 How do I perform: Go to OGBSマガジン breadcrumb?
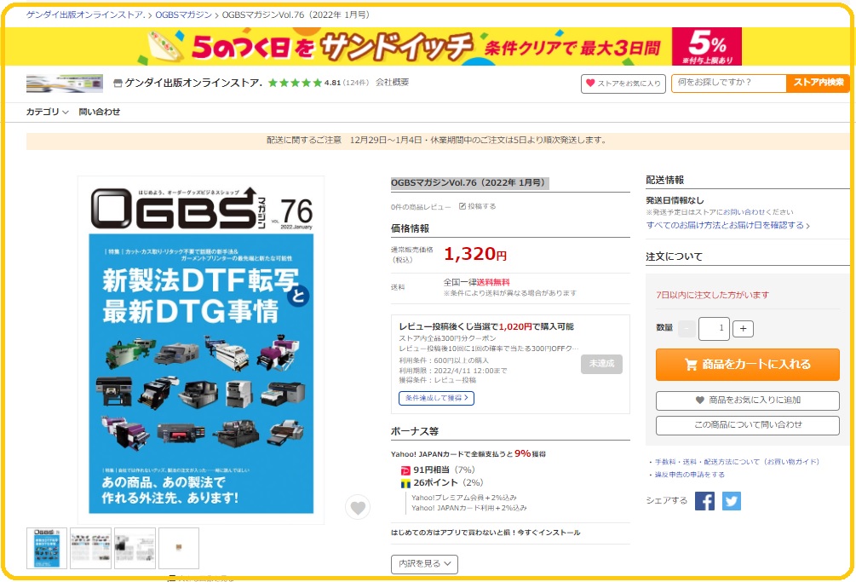[183, 14]
